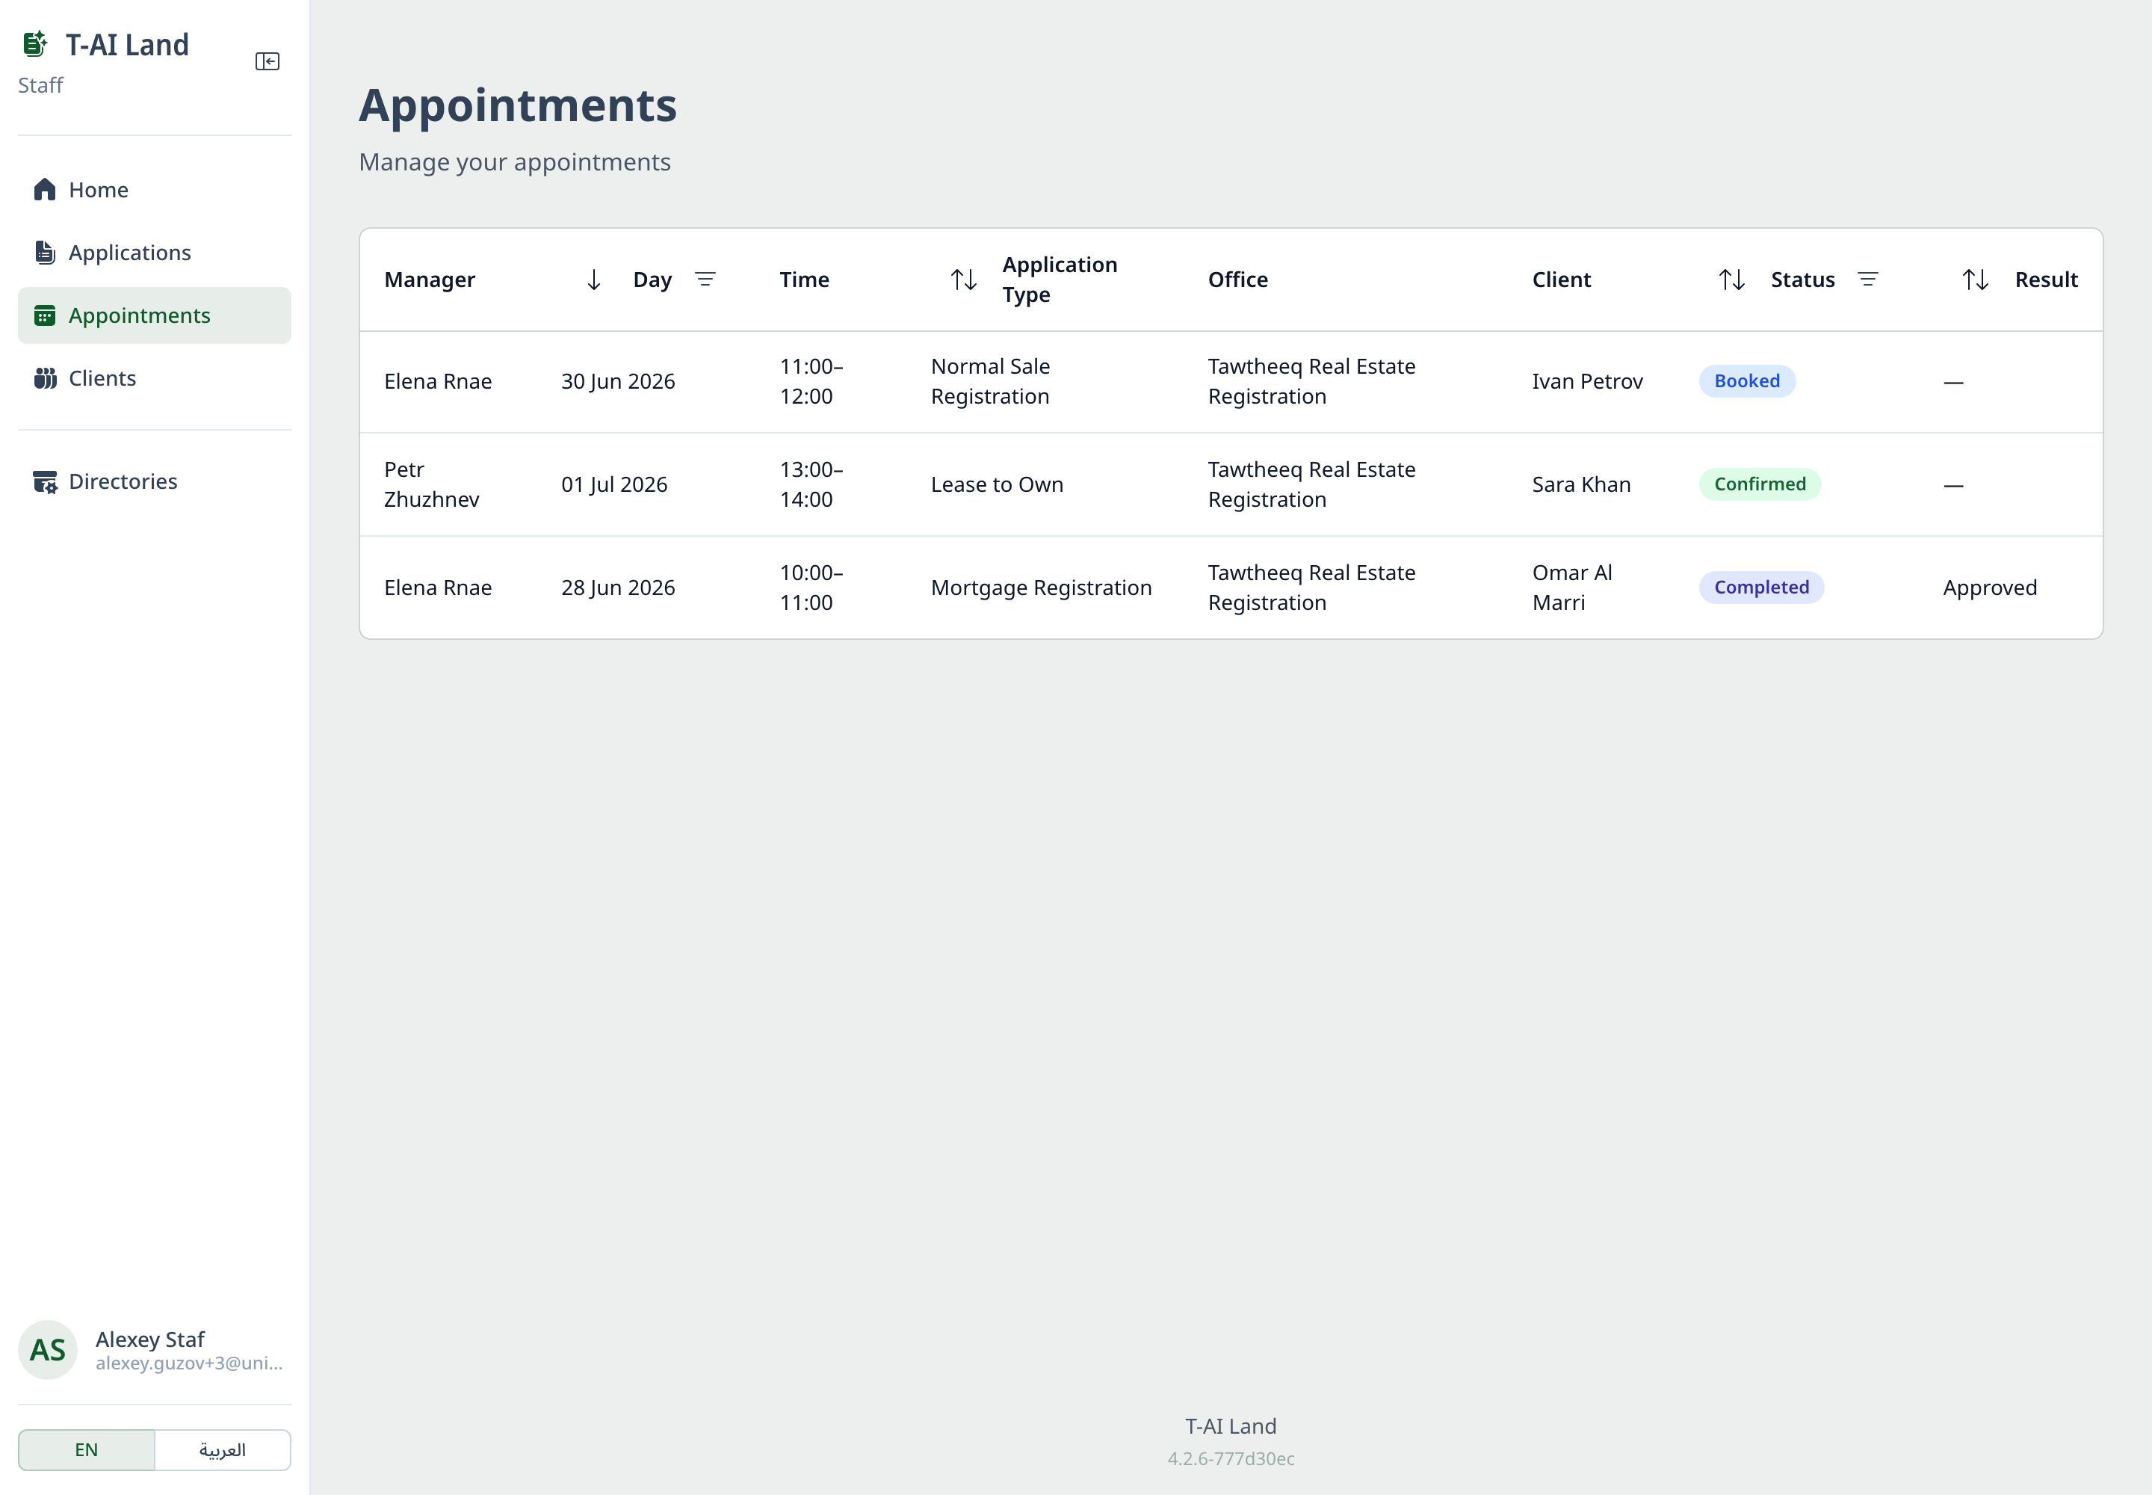Click the Time column header
The width and height of the screenshot is (2152, 1495).
pos(805,280)
